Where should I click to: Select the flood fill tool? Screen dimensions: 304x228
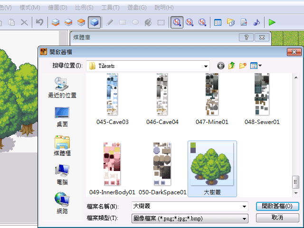pyautogui.click(x=148, y=22)
